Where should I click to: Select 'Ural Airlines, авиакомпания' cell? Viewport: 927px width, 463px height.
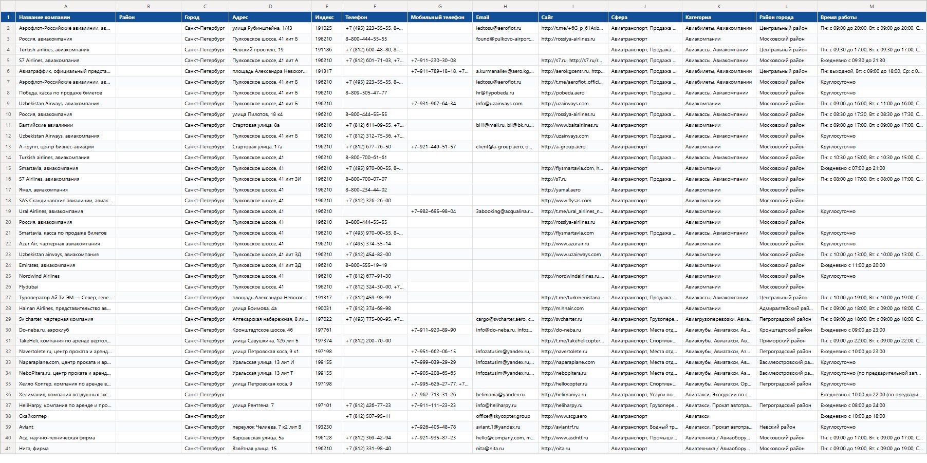pyautogui.click(x=66, y=211)
